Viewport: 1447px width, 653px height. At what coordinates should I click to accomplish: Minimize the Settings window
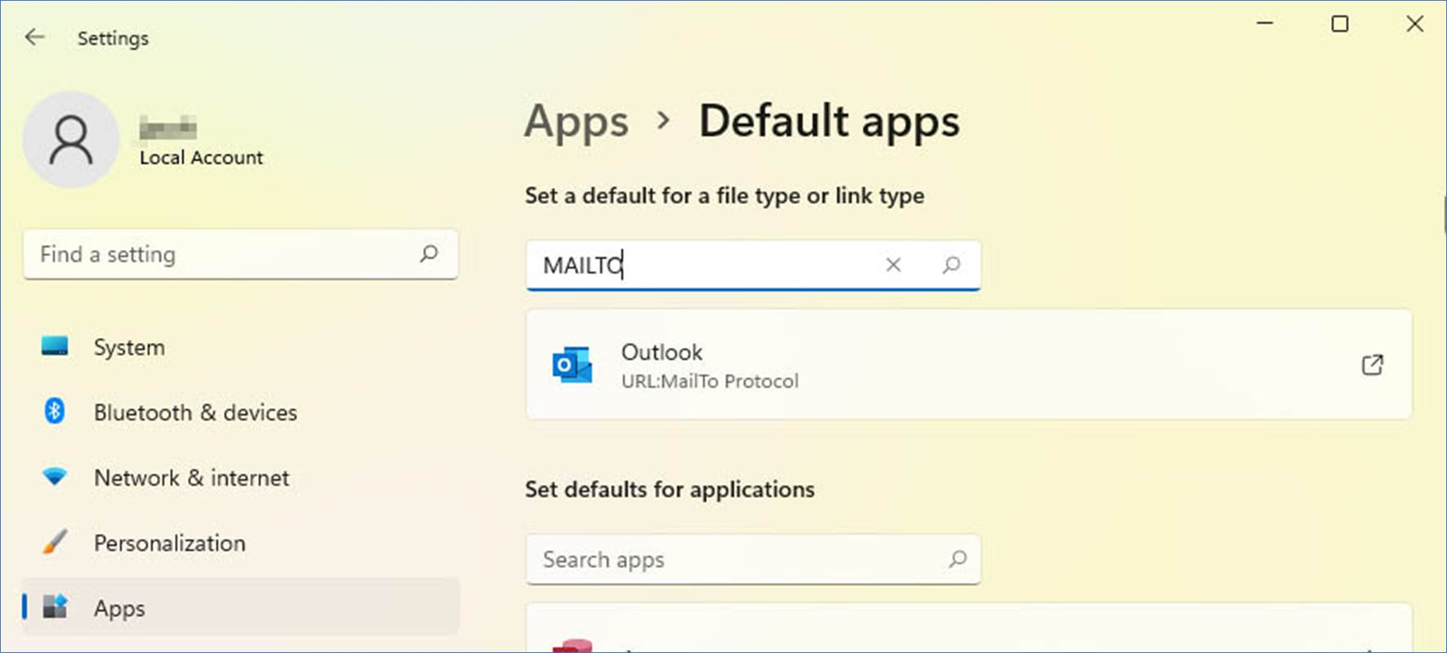pos(1265,24)
